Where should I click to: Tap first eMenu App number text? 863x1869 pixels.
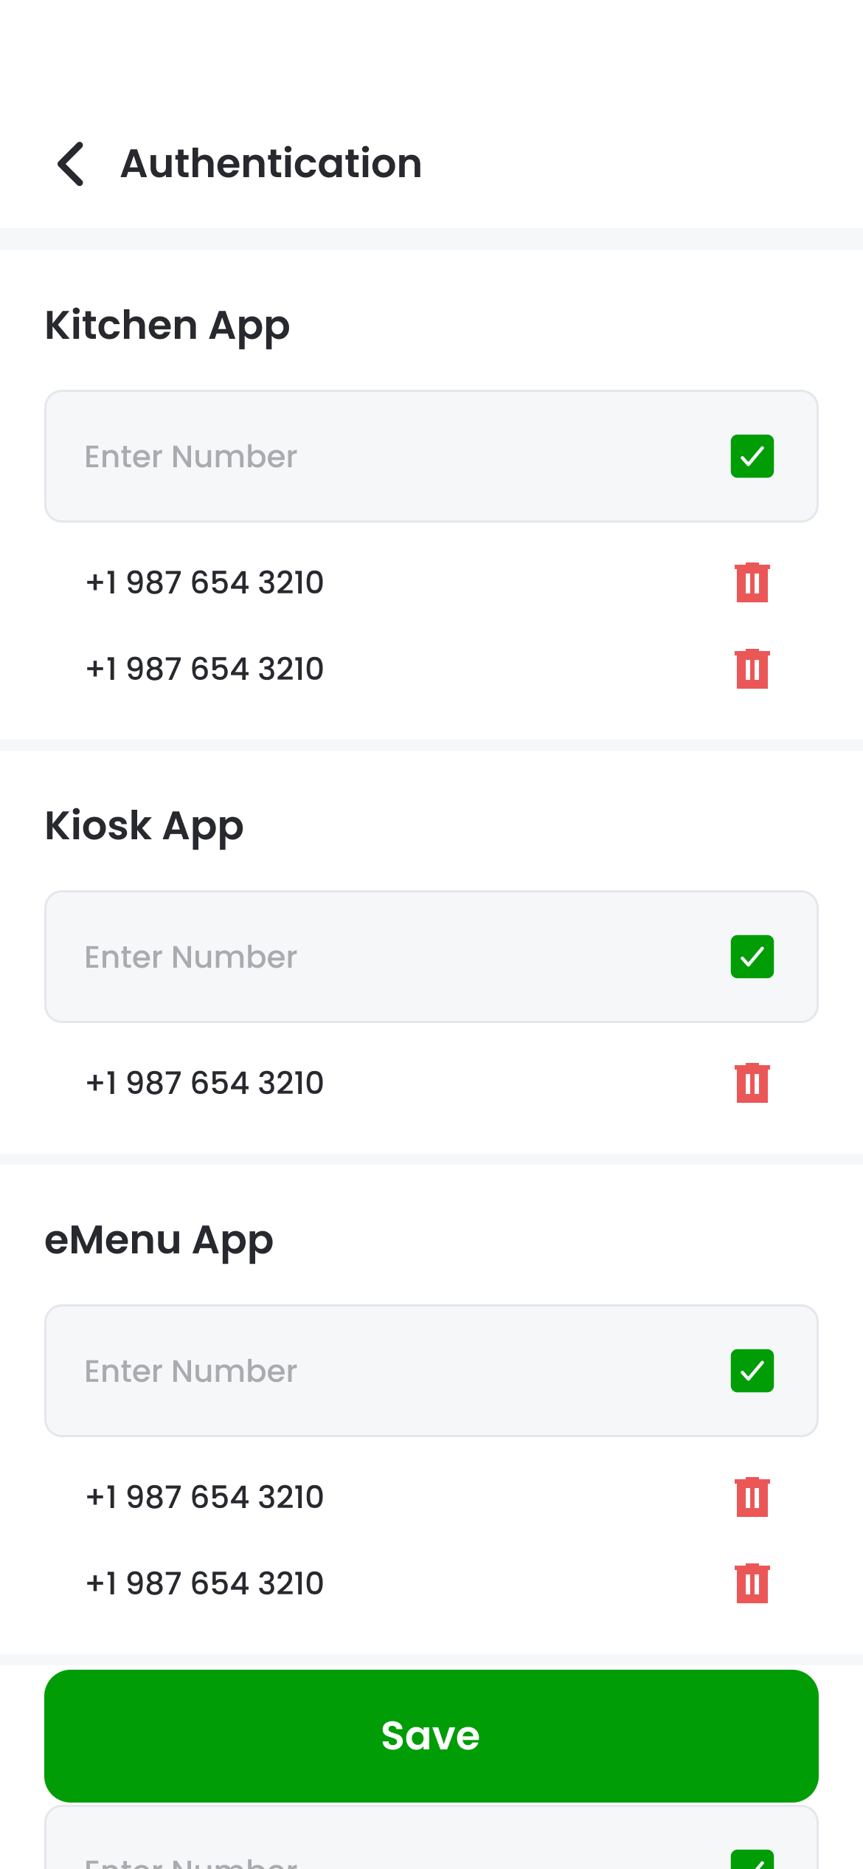coord(205,1497)
